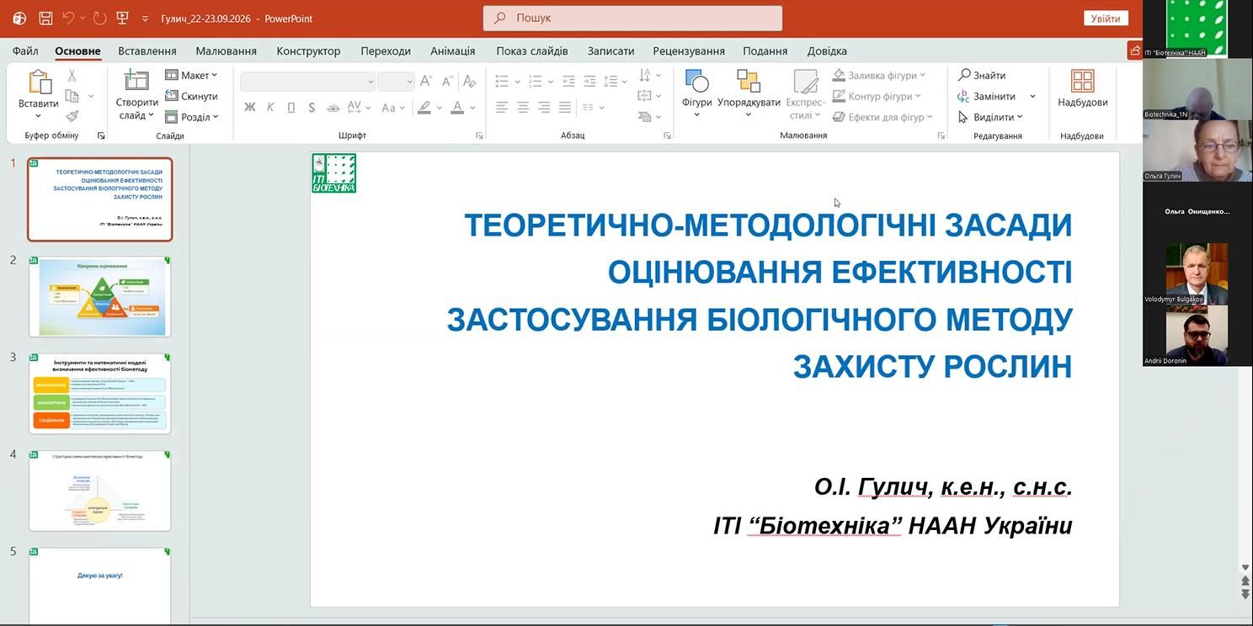The width and height of the screenshot is (1253, 626).
Task: Click the Add-ins (Надбудови) icon
Action: click(x=1083, y=82)
